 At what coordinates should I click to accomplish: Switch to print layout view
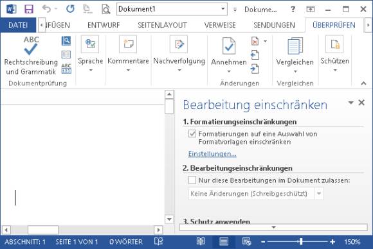(x=224, y=242)
